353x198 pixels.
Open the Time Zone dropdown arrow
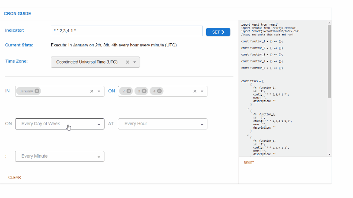tap(135, 62)
